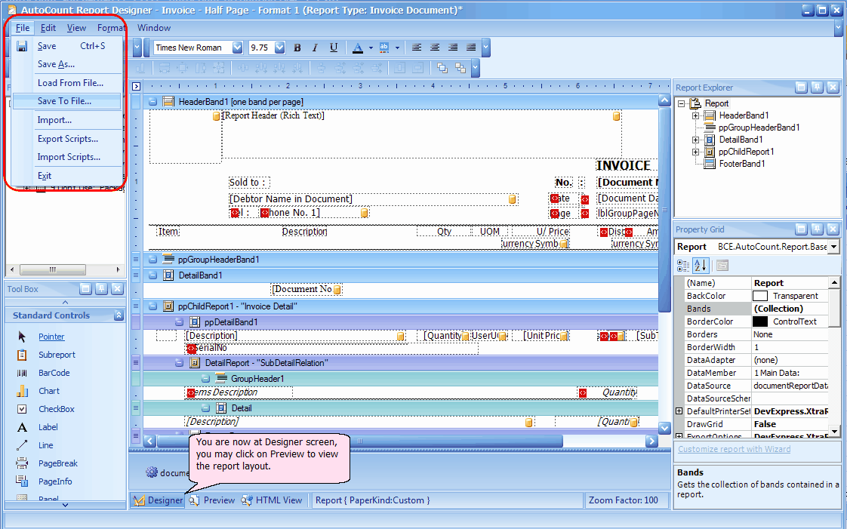Click the BorderColor ControlText swatch
847x529 pixels.
pyautogui.click(x=760, y=321)
